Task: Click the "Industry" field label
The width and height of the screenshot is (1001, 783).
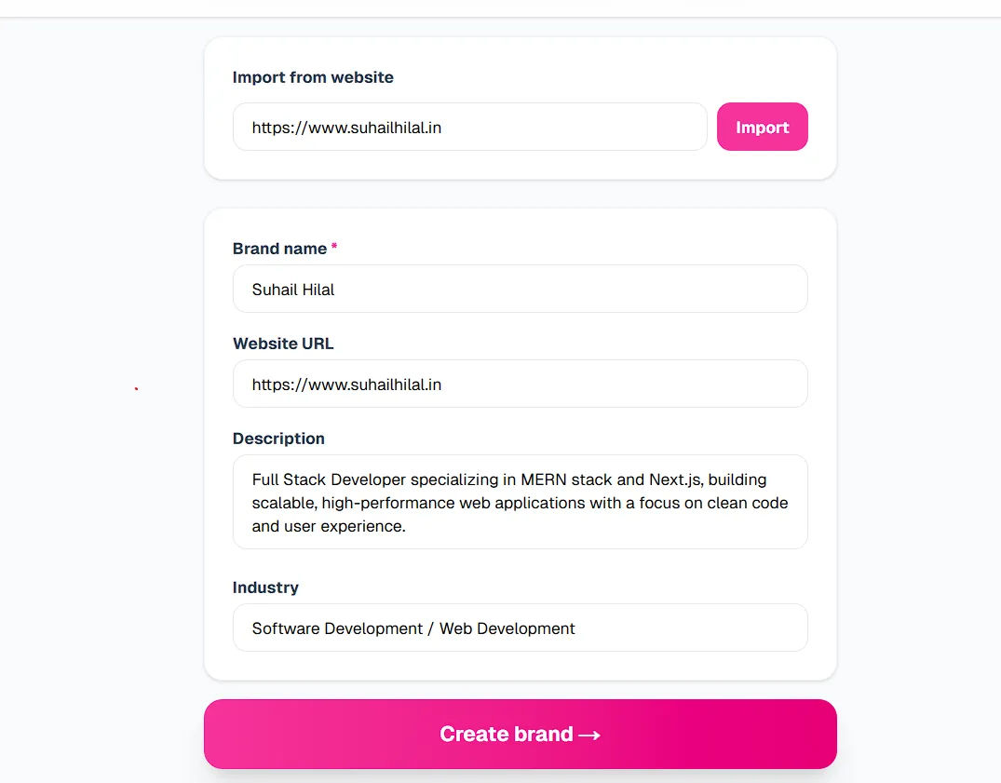Action: point(265,587)
